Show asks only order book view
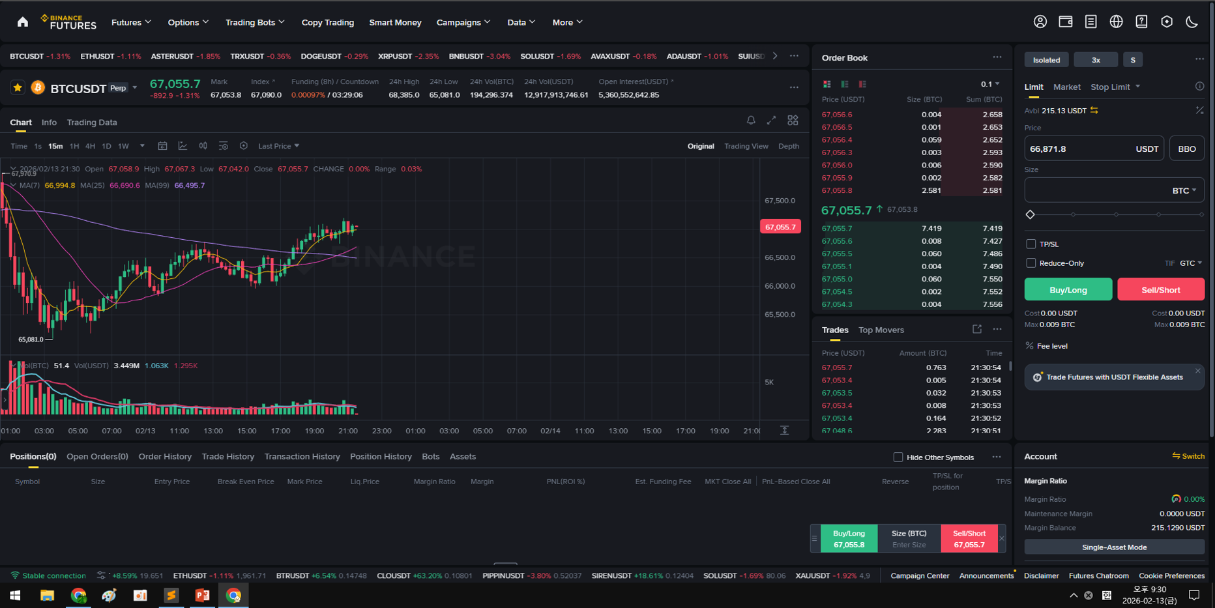Screen dimensions: 1215x608 (862, 84)
